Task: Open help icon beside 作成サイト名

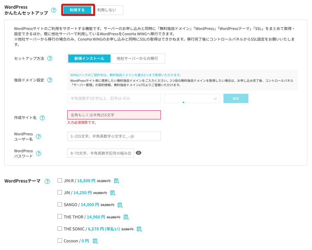Action: (42, 118)
